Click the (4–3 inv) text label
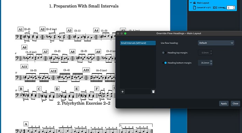The image size is (242, 133). [101, 70]
